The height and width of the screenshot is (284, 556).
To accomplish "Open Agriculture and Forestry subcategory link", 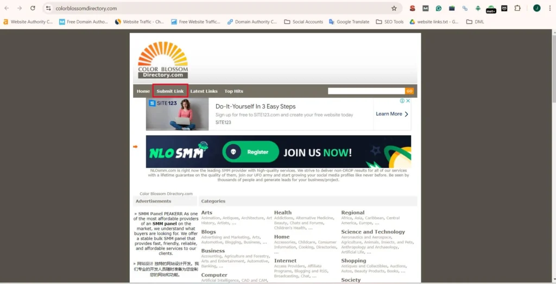I will 247,256.
